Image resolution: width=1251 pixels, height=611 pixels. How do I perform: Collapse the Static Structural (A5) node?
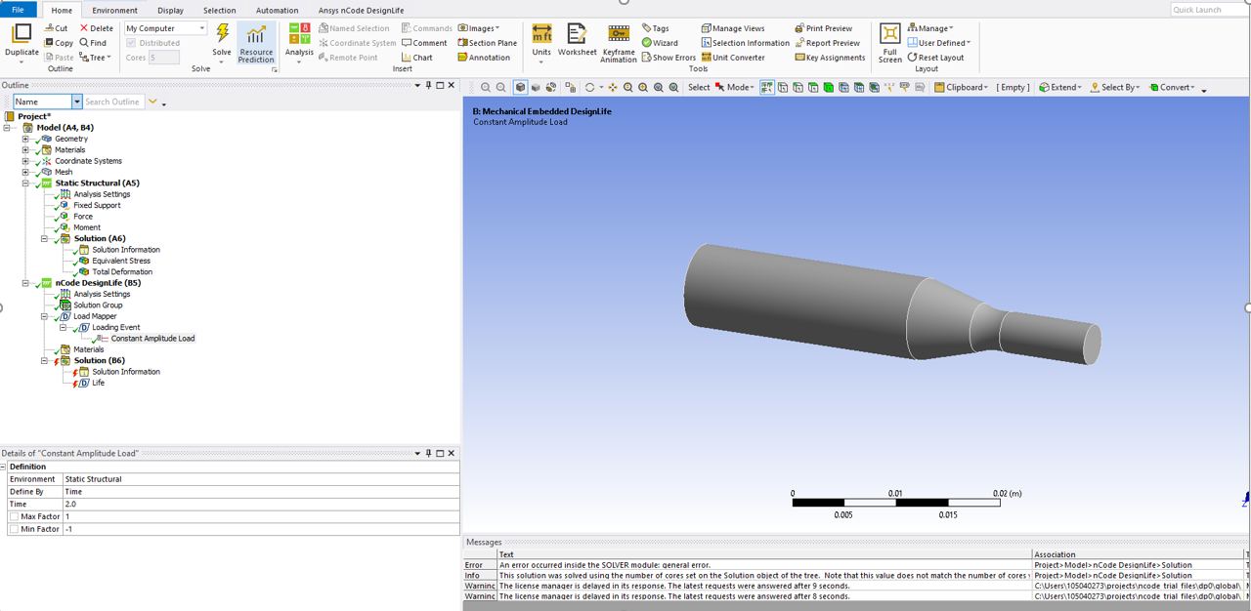(x=25, y=183)
